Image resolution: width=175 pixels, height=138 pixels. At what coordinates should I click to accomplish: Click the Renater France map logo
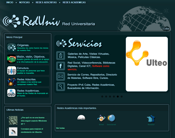(151, 119)
